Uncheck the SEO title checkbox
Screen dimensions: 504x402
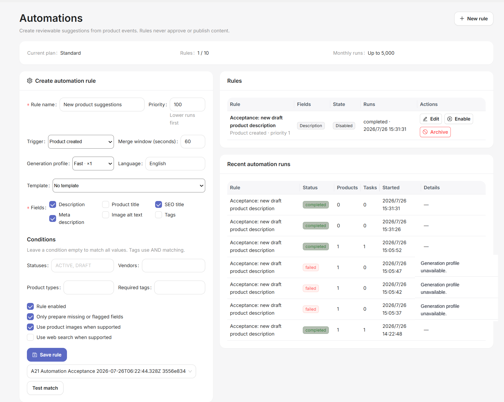tap(159, 204)
